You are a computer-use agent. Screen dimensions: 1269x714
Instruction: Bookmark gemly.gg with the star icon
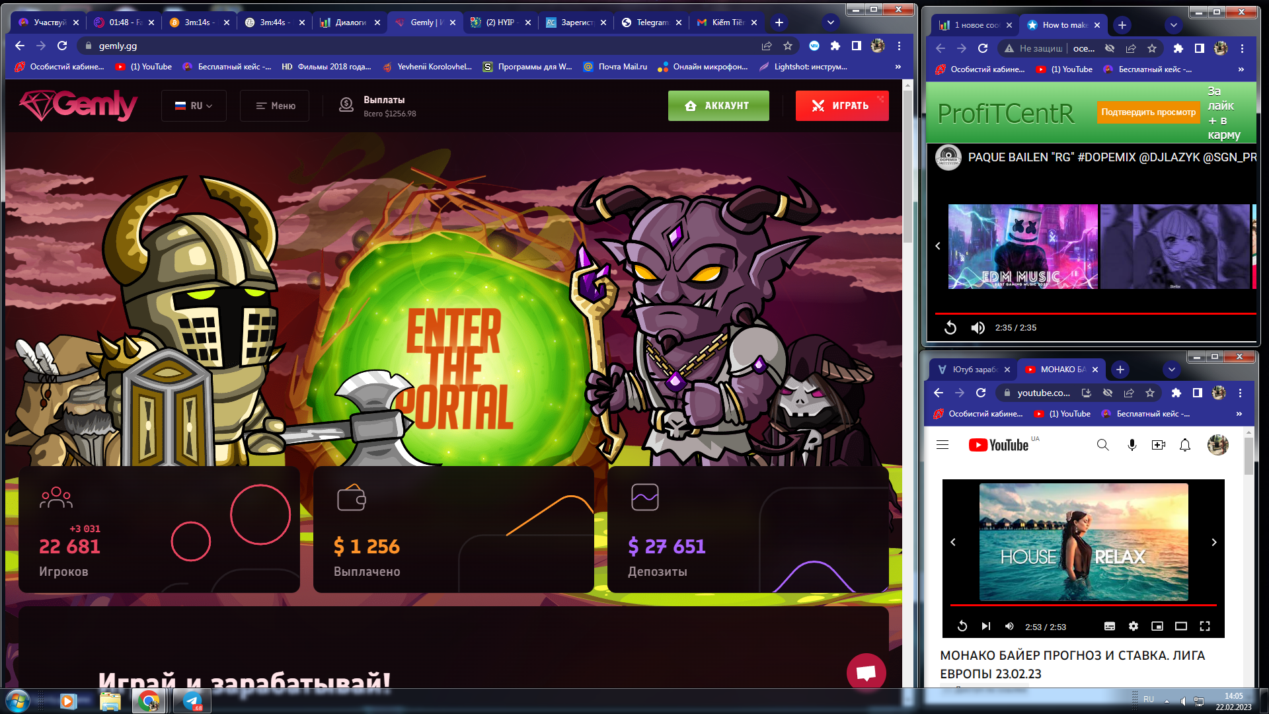[787, 46]
